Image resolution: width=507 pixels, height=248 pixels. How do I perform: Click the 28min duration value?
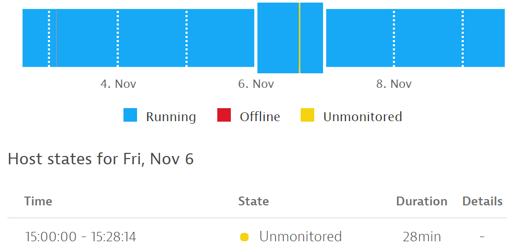pyautogui.click(x=422, y=237)
